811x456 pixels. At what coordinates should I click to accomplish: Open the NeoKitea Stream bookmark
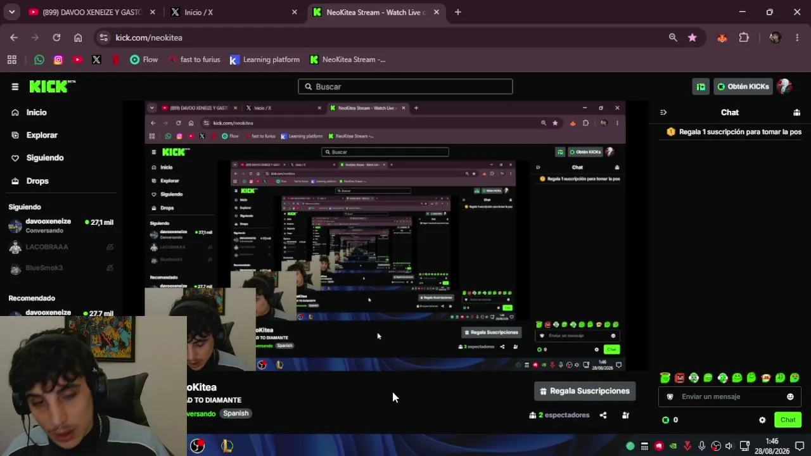(x=347, y=60)
